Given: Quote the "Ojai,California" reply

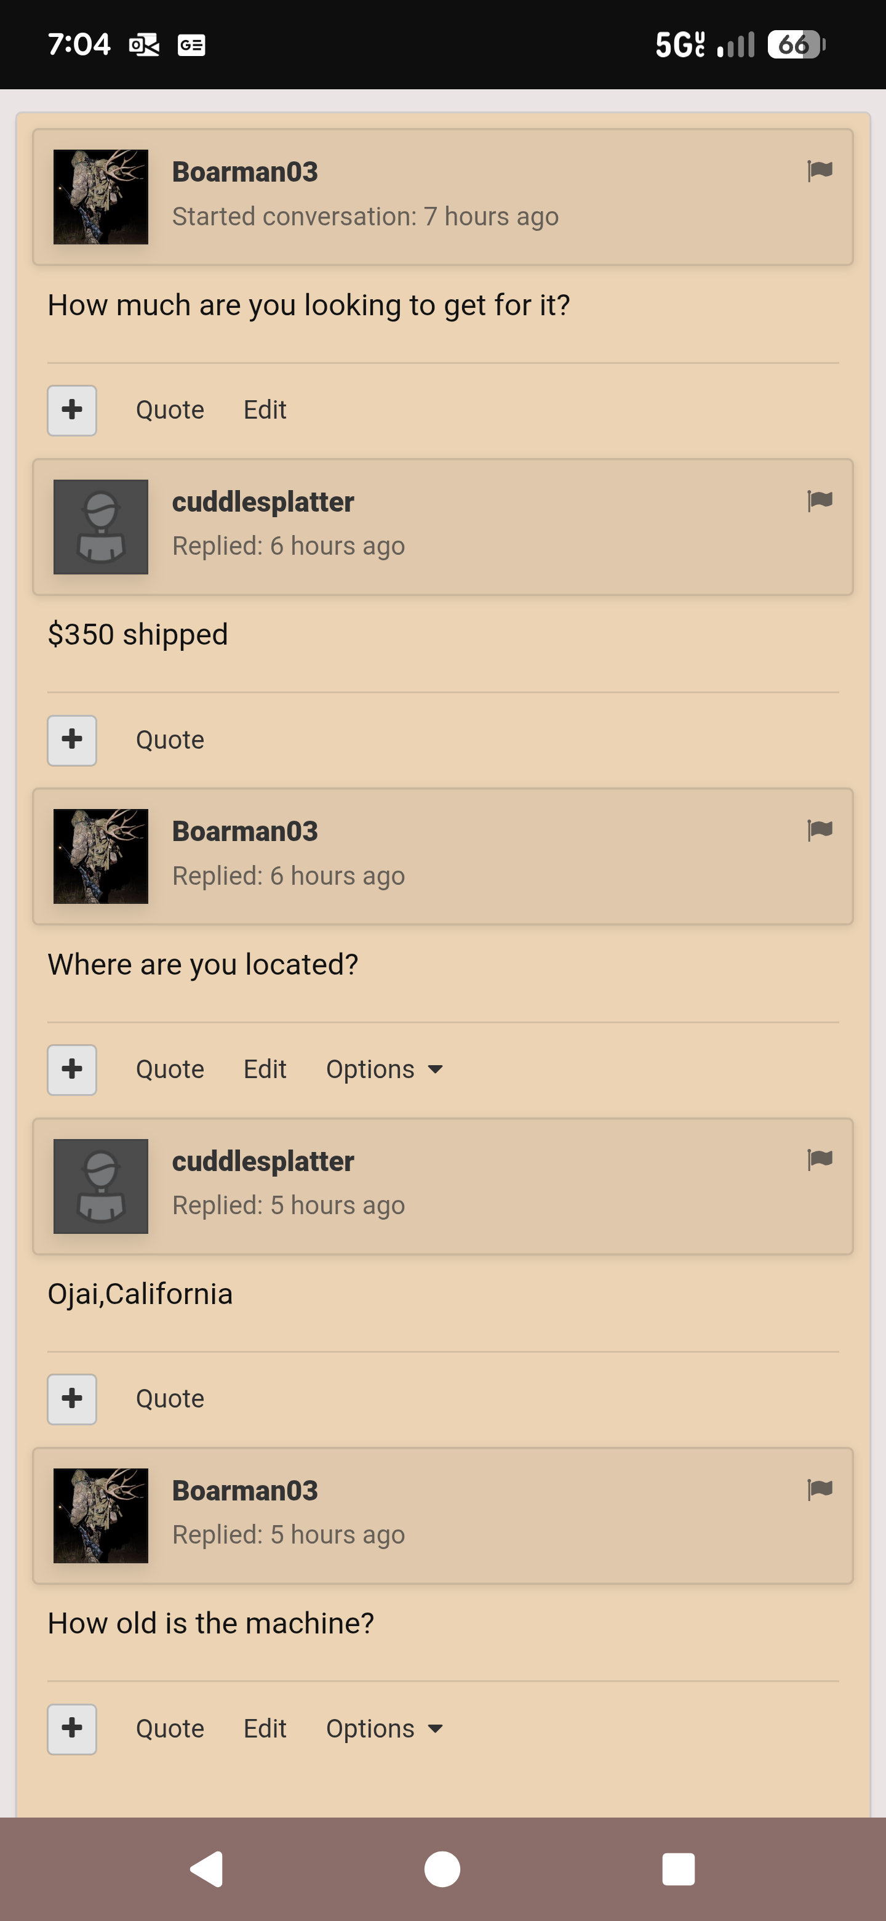Looking at the screenshot, I should point(170,1399).
